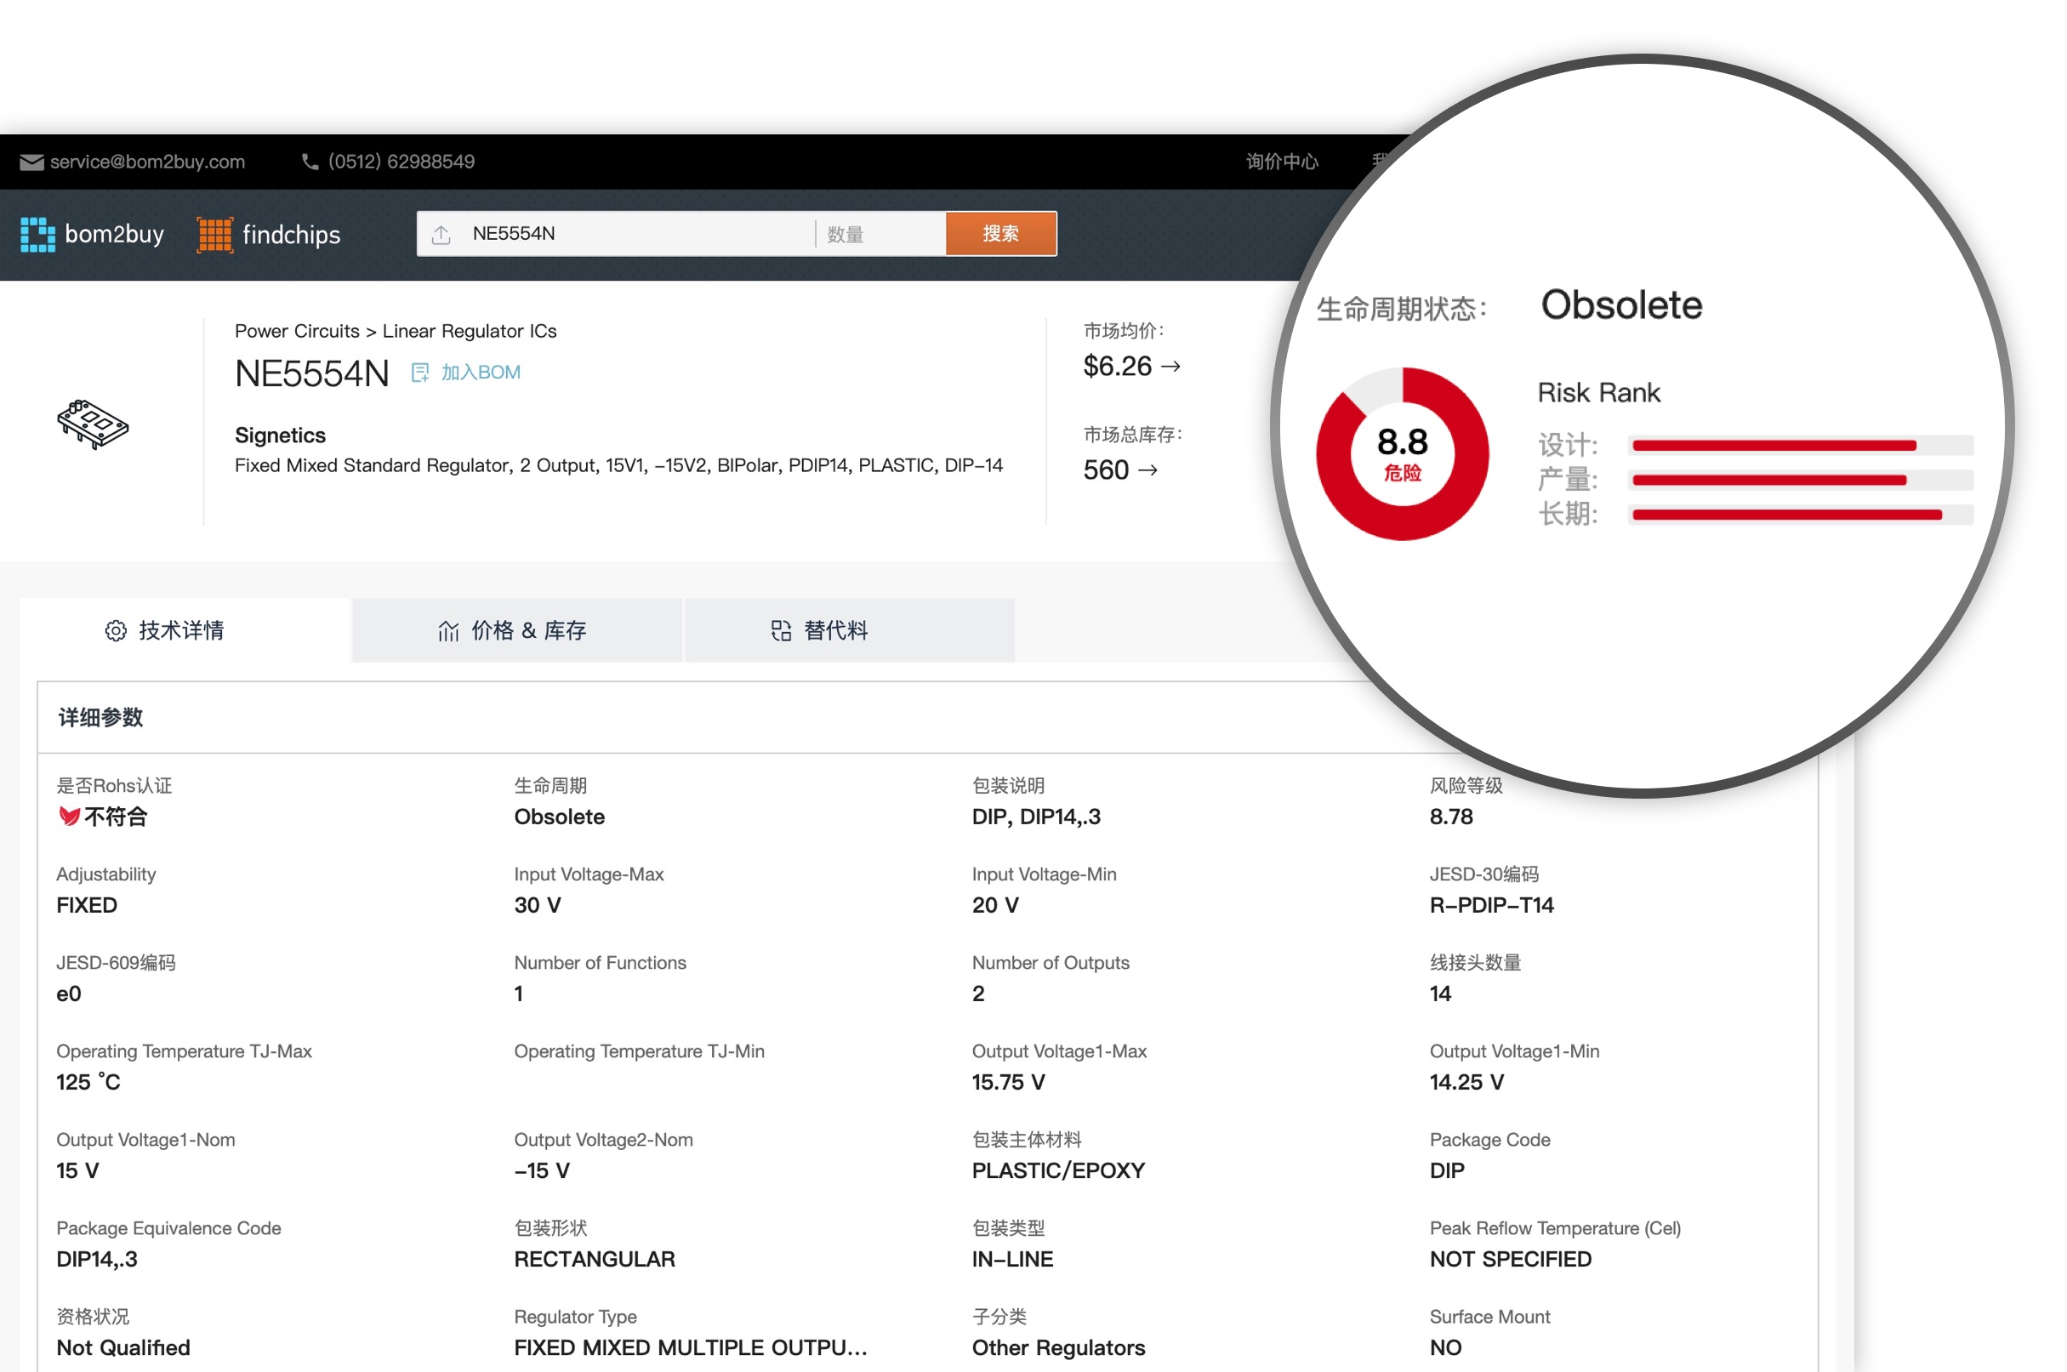Click the Regulator Type value FIXED MIXED MULTIPLE OUTPU...

(x=691, y=1347)
